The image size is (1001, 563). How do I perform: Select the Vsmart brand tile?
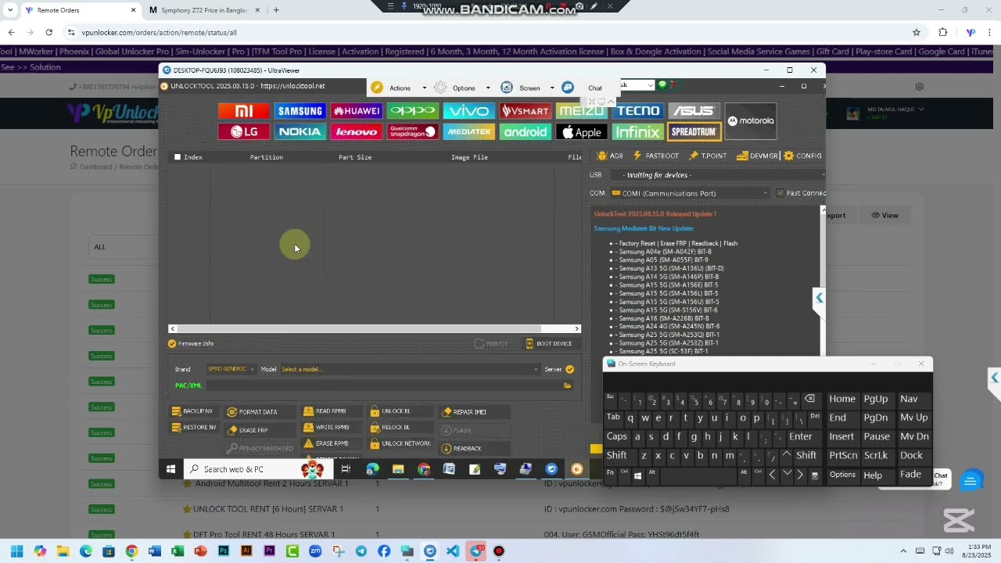tap(526, 111)
